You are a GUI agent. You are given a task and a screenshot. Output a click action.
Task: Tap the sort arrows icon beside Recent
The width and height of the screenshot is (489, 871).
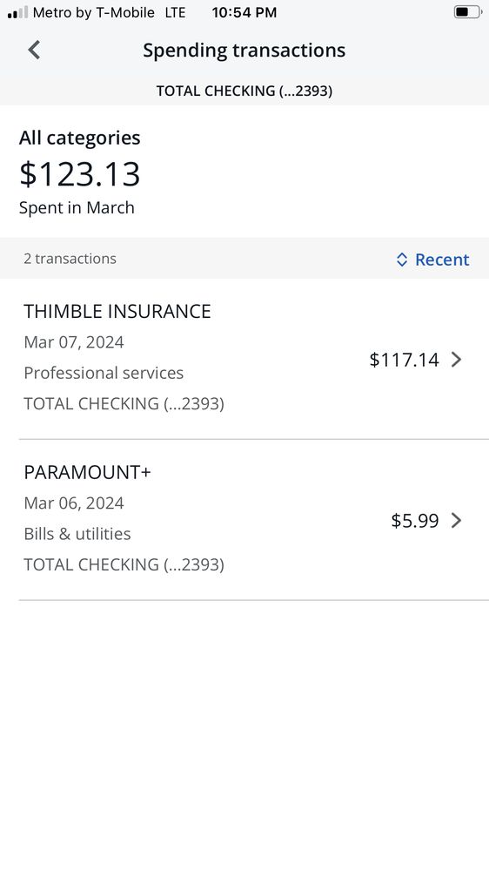402,260
